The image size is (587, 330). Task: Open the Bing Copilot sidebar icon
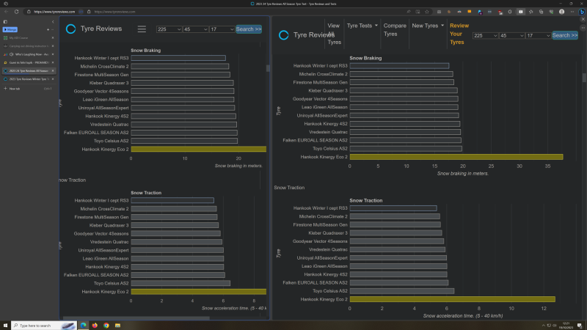pyautogui.click(x=581, y=12)
